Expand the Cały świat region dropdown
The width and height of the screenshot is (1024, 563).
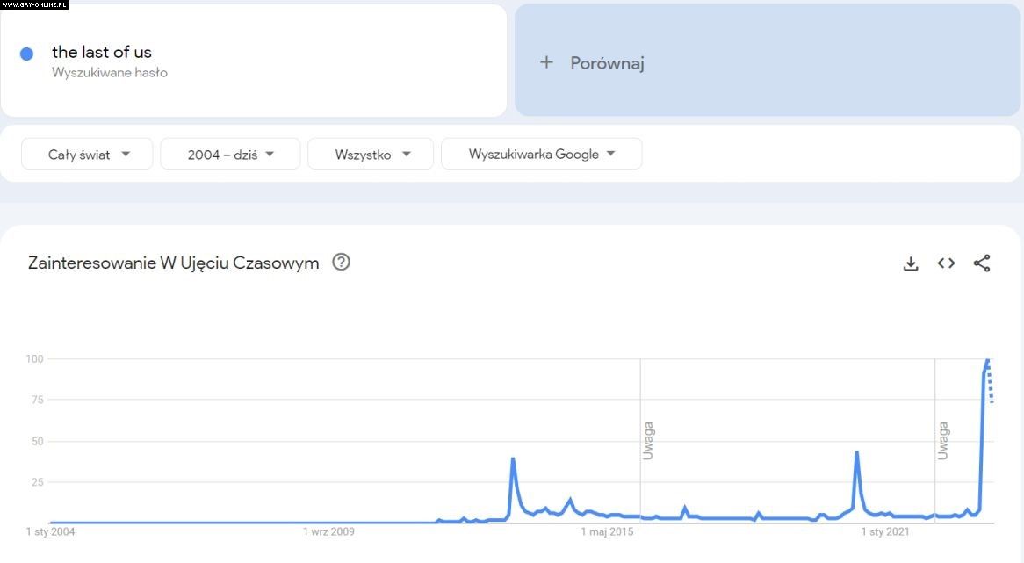point(88,154)
